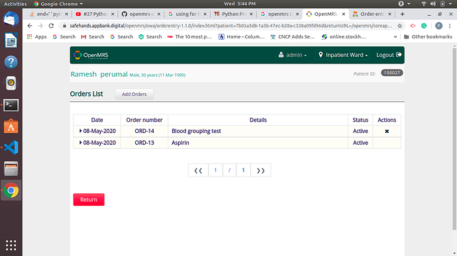Screen dimensions: 457x256
Task: Open Visual Studio Code from dock
Action: [x=11, y=148]
